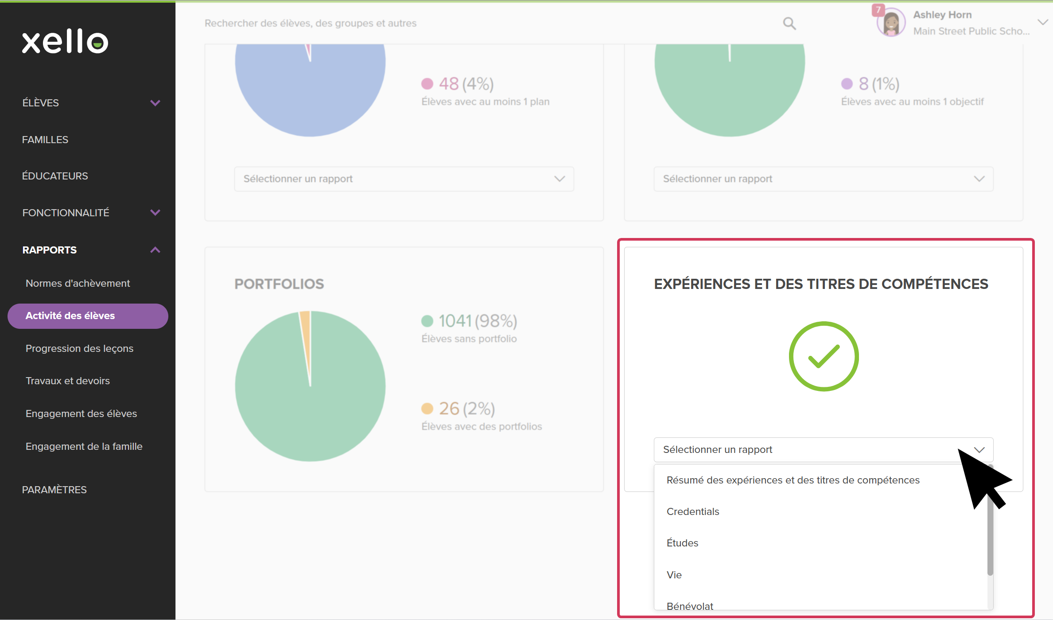Open objectifs card Sélectionner un rapport dropdown
Screen dimensions: 1053x620
(x=824, y=179)
